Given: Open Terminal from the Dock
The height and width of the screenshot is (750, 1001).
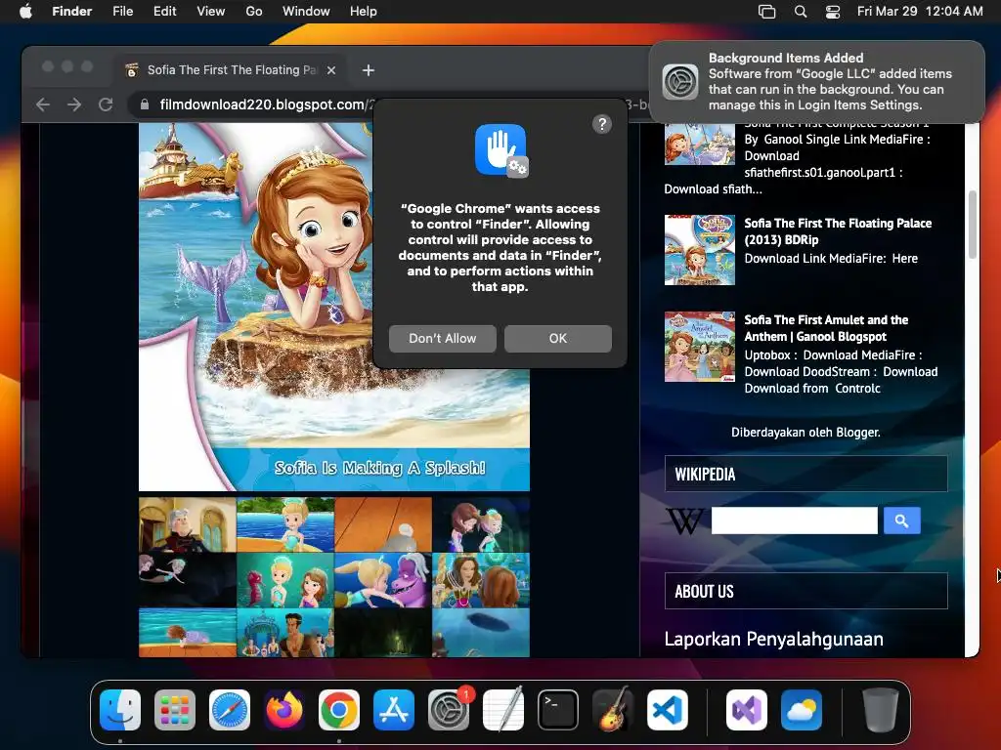Looking at the screenshot, I should pos(558,709).
